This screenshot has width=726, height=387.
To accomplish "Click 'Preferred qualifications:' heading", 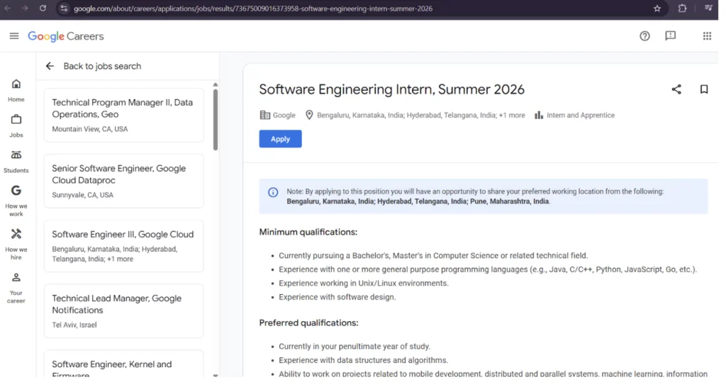I will tap(309, 322).
